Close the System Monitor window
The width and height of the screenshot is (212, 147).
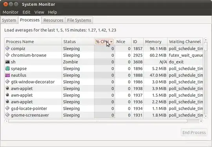(x=5, y=4)
